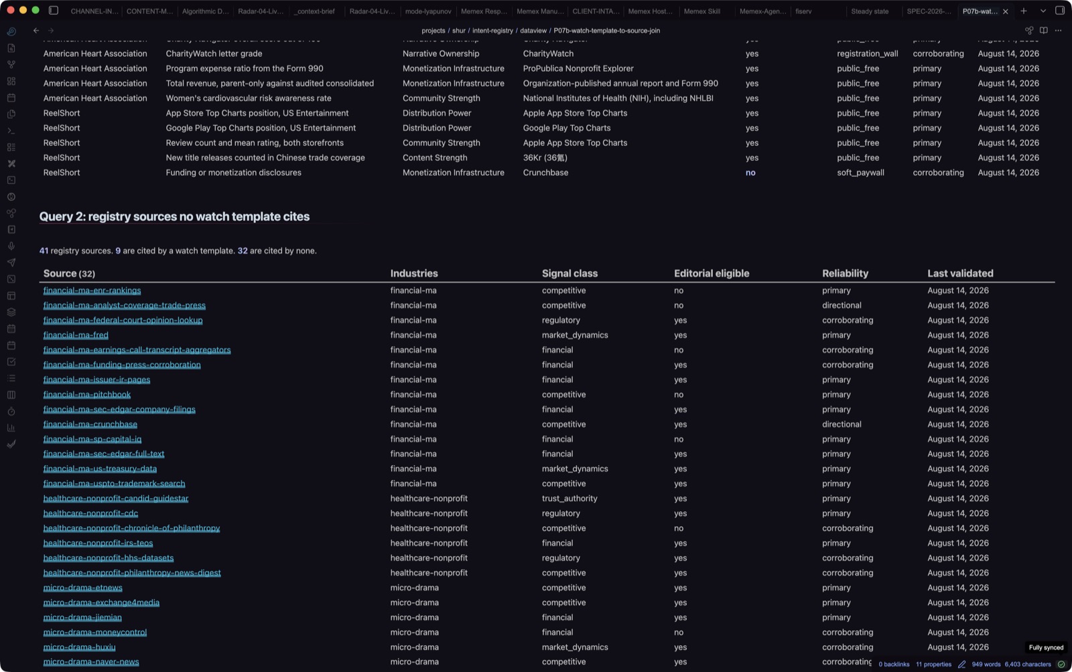Screen dimensions: 1072x672
Task: Open healthcare-nonprofit-irs-teos link
Action: pyautogui.click(x=98, y=543)
